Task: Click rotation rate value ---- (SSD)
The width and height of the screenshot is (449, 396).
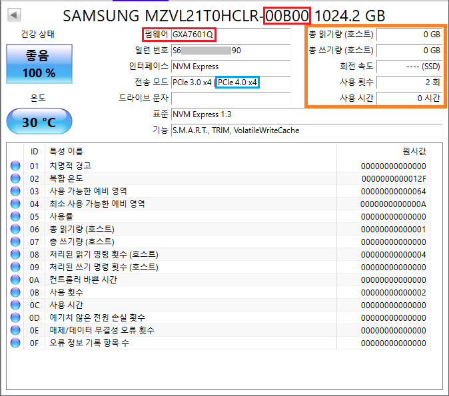Action: pos(410,67)
